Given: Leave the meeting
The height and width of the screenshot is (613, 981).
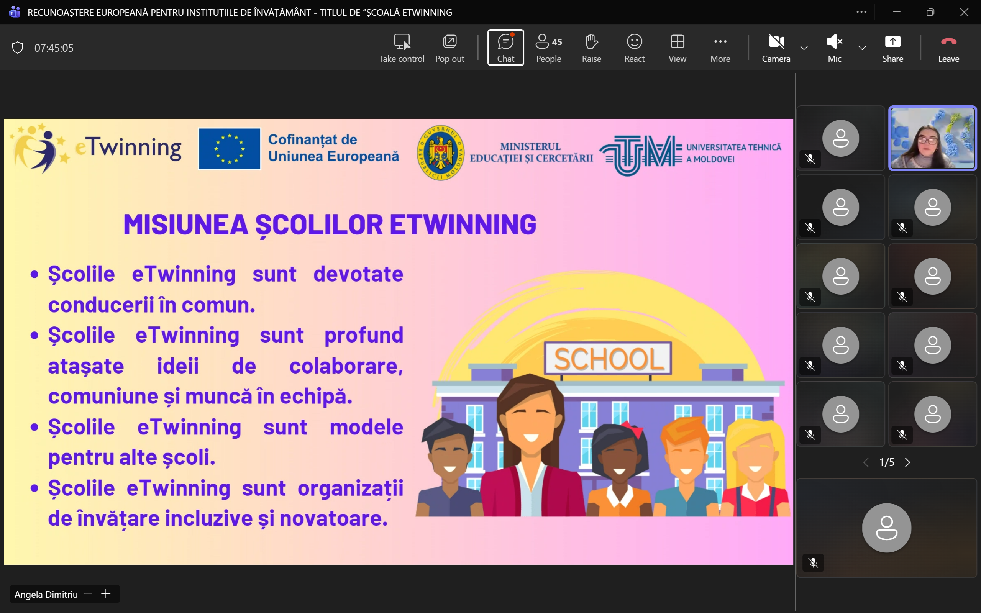Looking at the screenshot, I should [x=948, y=48].
